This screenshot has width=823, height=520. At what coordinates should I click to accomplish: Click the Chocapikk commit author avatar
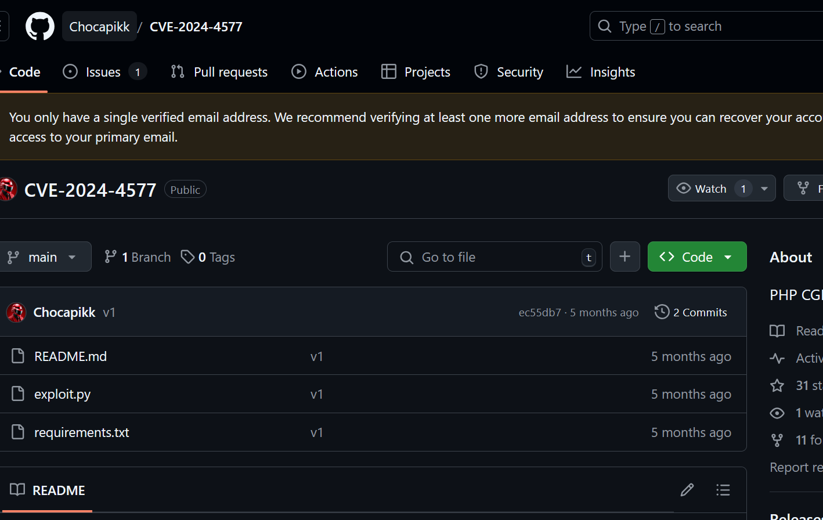coord(16,312)
